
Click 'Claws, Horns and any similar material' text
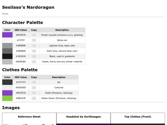click(x=62, y=62)
